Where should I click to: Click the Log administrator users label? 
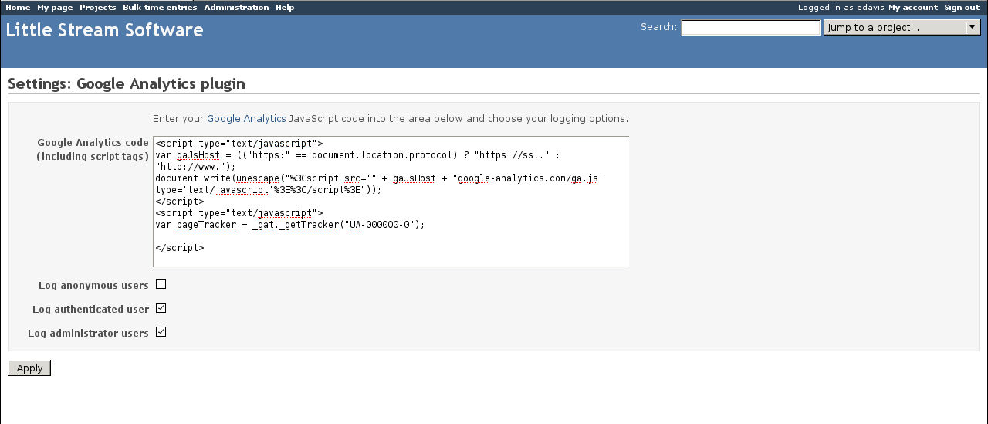(88, 334)
